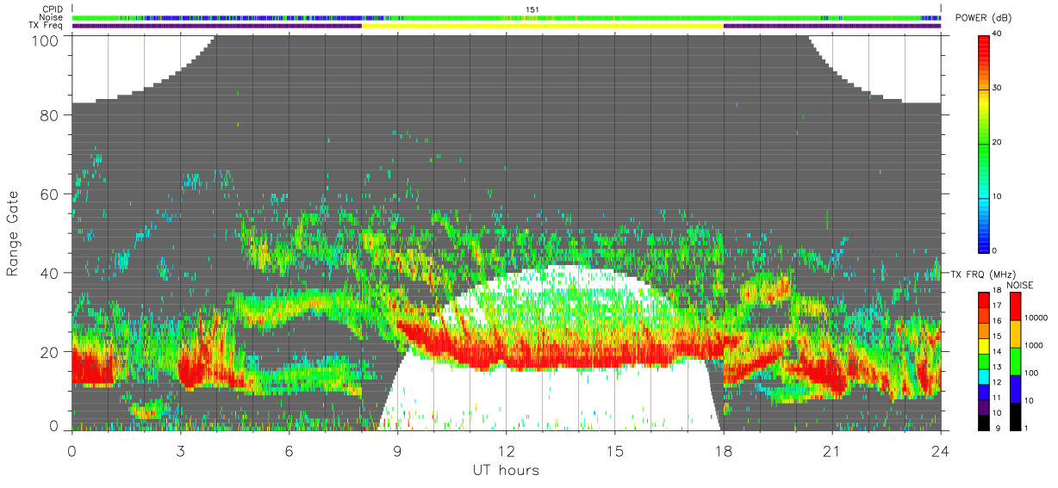Viewport: 1058px width, 488px height.
Task: Click the Noise strip above the plot
Action: pyautogui.click(x=507, y=17)
